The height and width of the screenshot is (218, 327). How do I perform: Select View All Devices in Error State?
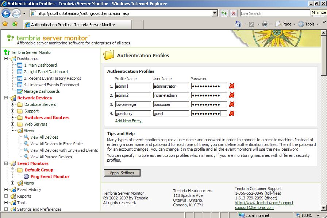coord(57,144)
